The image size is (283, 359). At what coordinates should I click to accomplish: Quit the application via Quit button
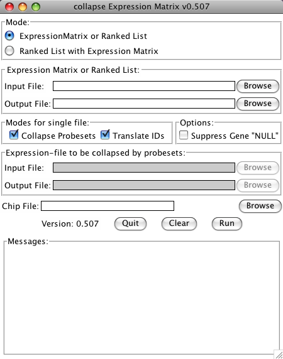point(130,223)
